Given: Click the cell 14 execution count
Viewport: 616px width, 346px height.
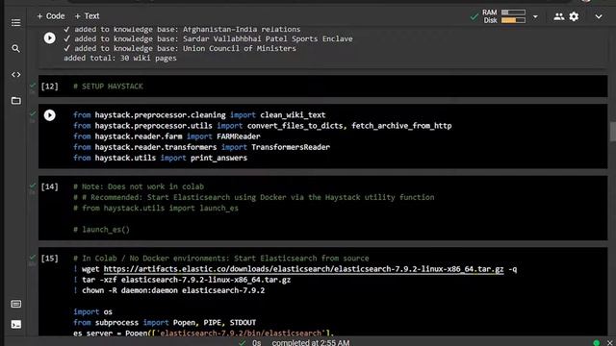Looking at the screenshot, I should [x=49, y=186].
